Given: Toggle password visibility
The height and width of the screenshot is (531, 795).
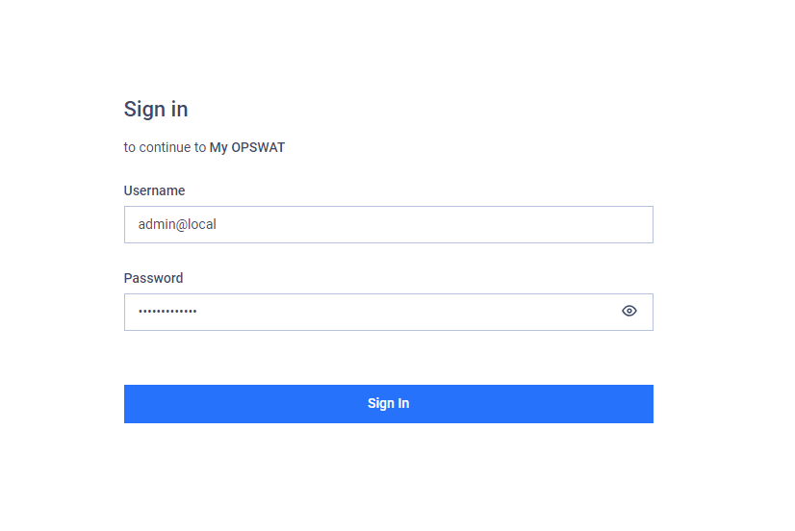Looking at the screenshot, I should pos(628,311).
